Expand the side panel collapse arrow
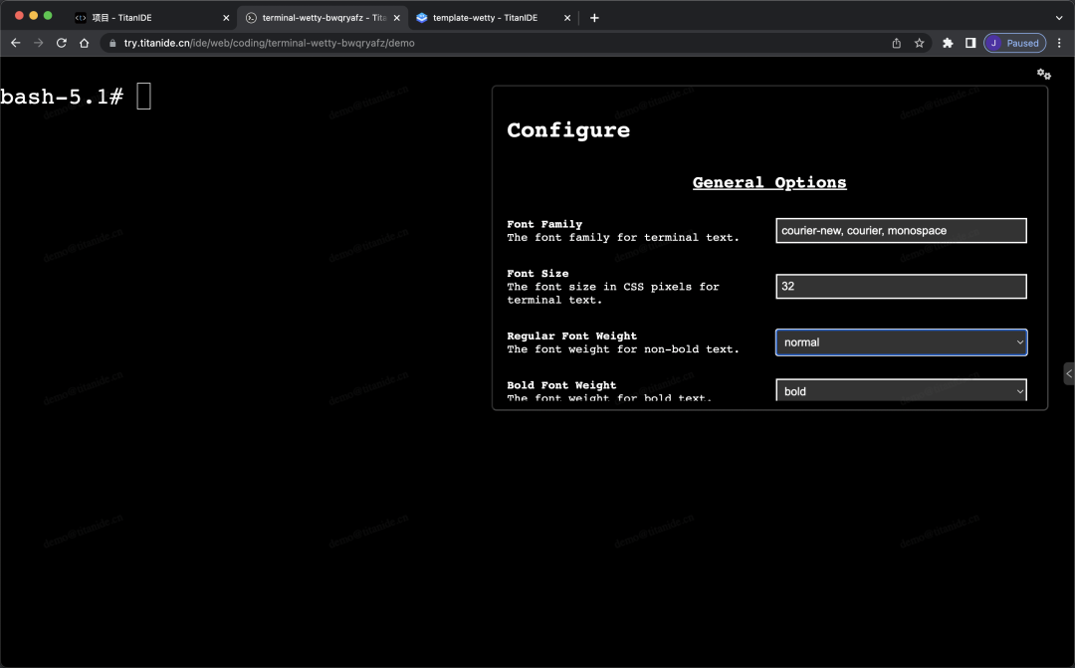1075x668 pixels. click(1069, 373)
